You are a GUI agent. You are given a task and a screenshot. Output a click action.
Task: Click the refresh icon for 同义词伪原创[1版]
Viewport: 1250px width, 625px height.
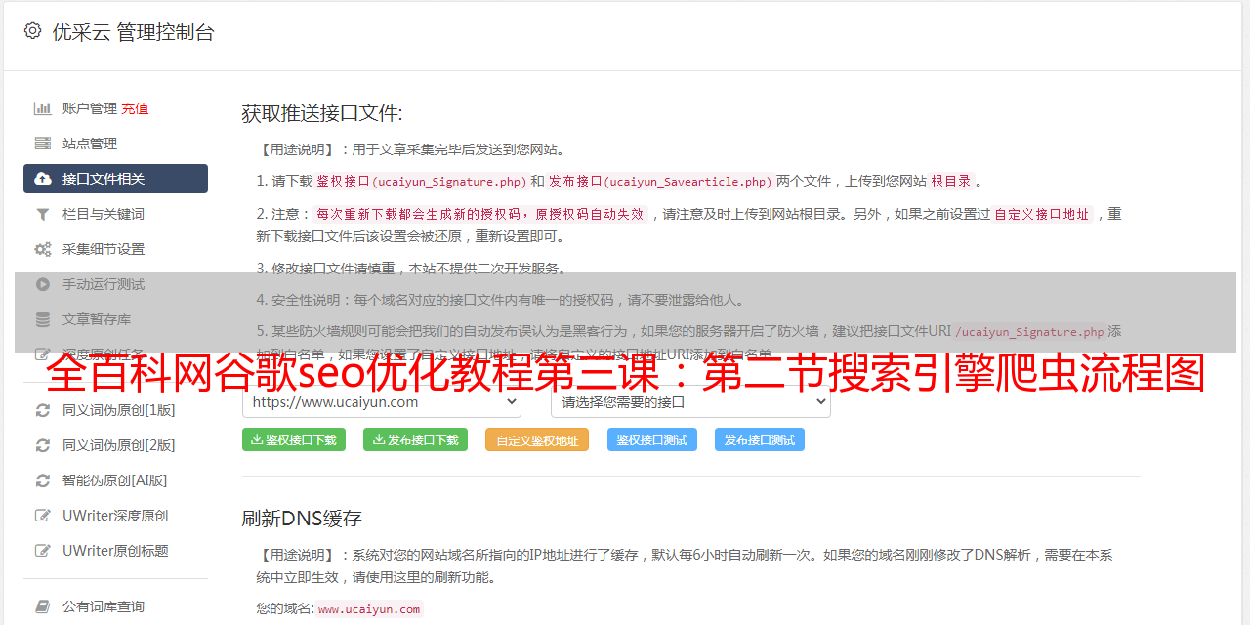pos(43,410)
